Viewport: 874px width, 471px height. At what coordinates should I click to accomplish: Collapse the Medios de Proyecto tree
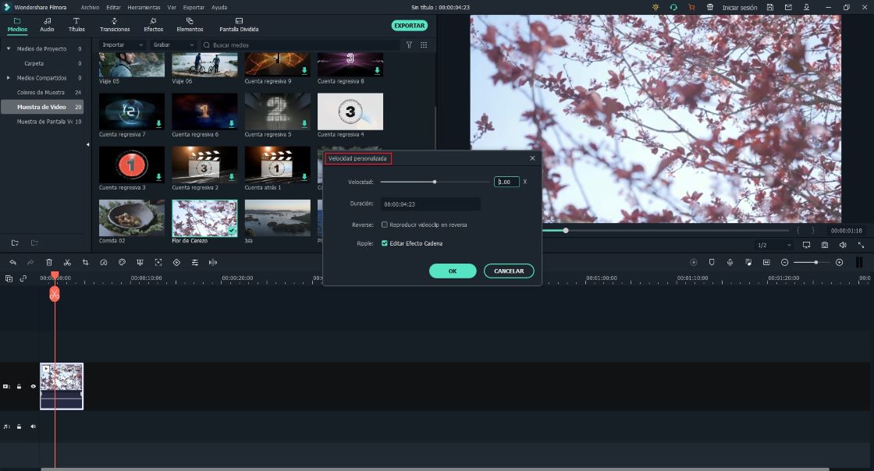click(x=9, y=49)
